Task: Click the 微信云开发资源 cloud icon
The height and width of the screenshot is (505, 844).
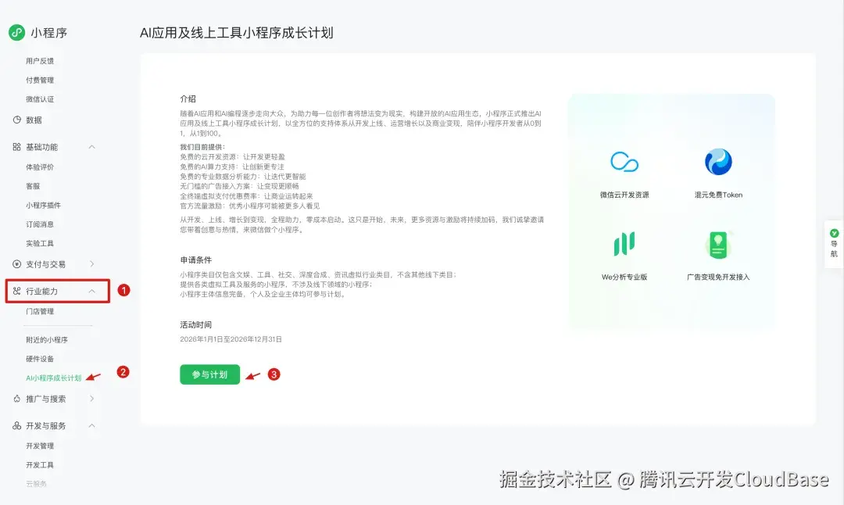Action: coord(625,162)
